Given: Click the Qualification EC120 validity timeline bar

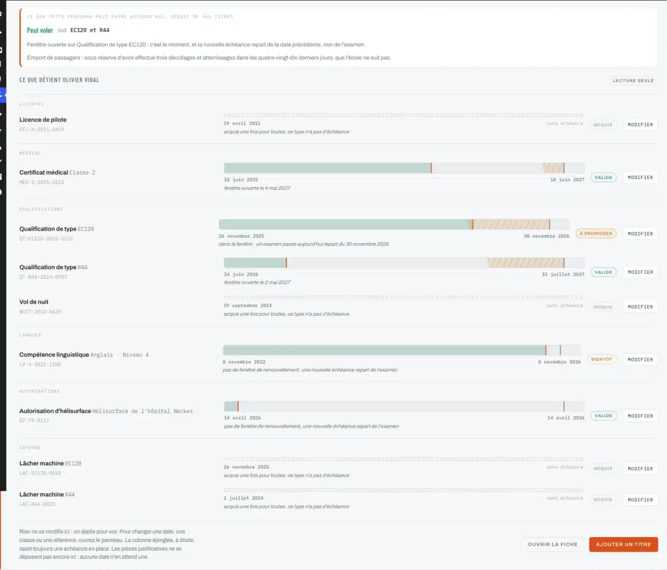Looking at the screenshot, I should click(x=394, y=224).
